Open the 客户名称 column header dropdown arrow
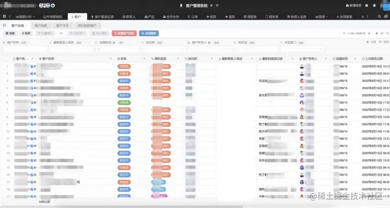The image size is (390, 208). (110, 58)
